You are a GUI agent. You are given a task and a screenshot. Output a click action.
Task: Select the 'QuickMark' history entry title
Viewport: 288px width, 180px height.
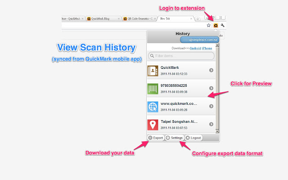pyautogui.click(x=170, y=67)
